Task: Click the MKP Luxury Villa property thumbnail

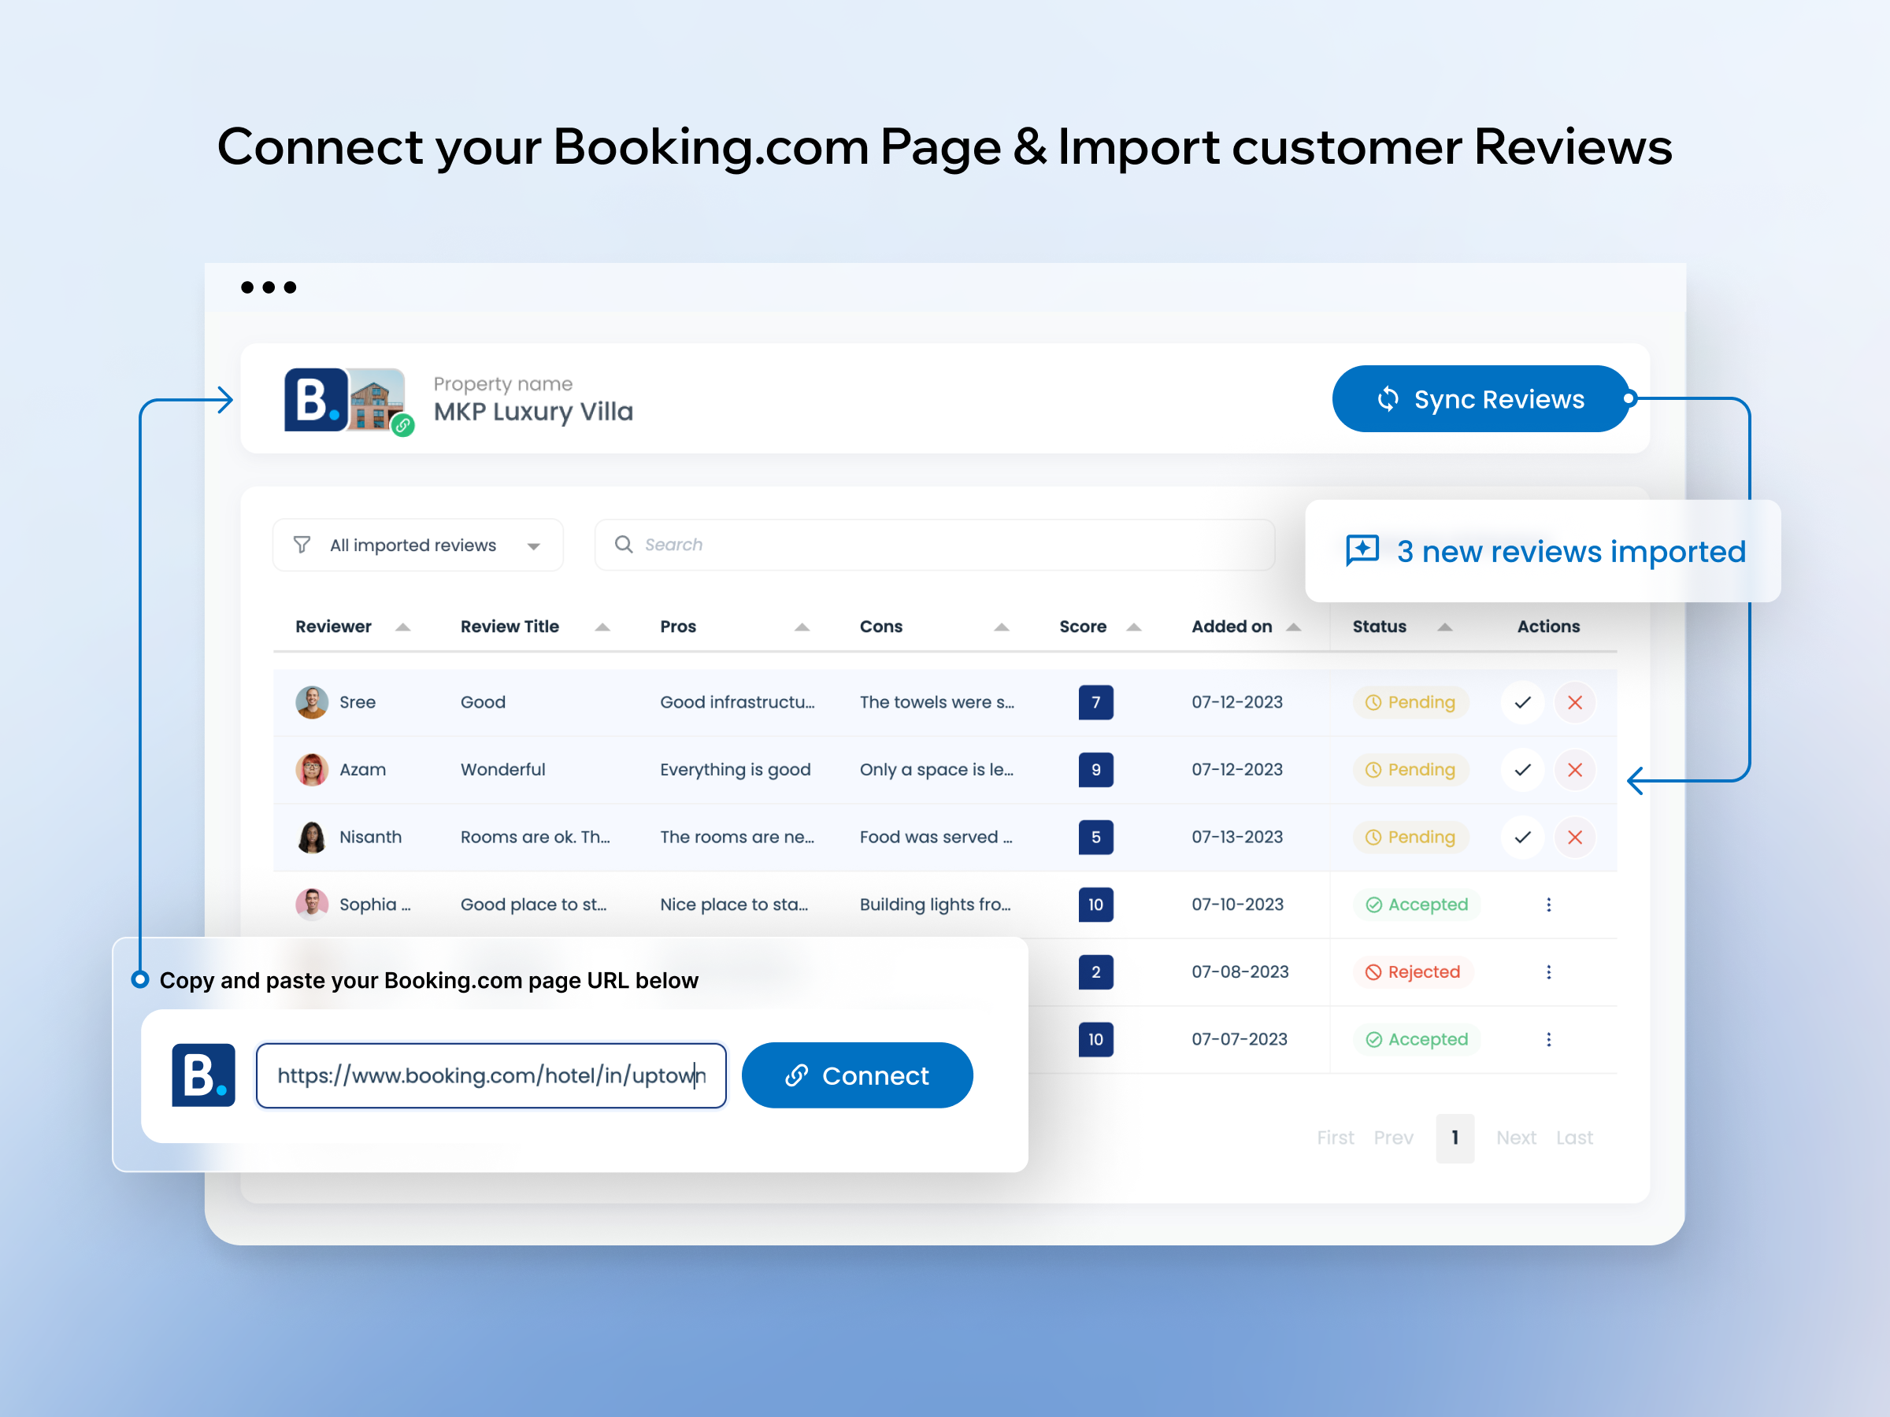Action: click(x=378, y=400)
